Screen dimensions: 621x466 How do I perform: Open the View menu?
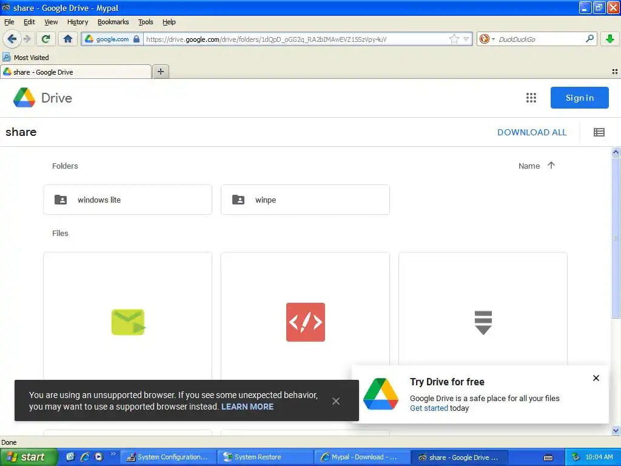(51, 22)
